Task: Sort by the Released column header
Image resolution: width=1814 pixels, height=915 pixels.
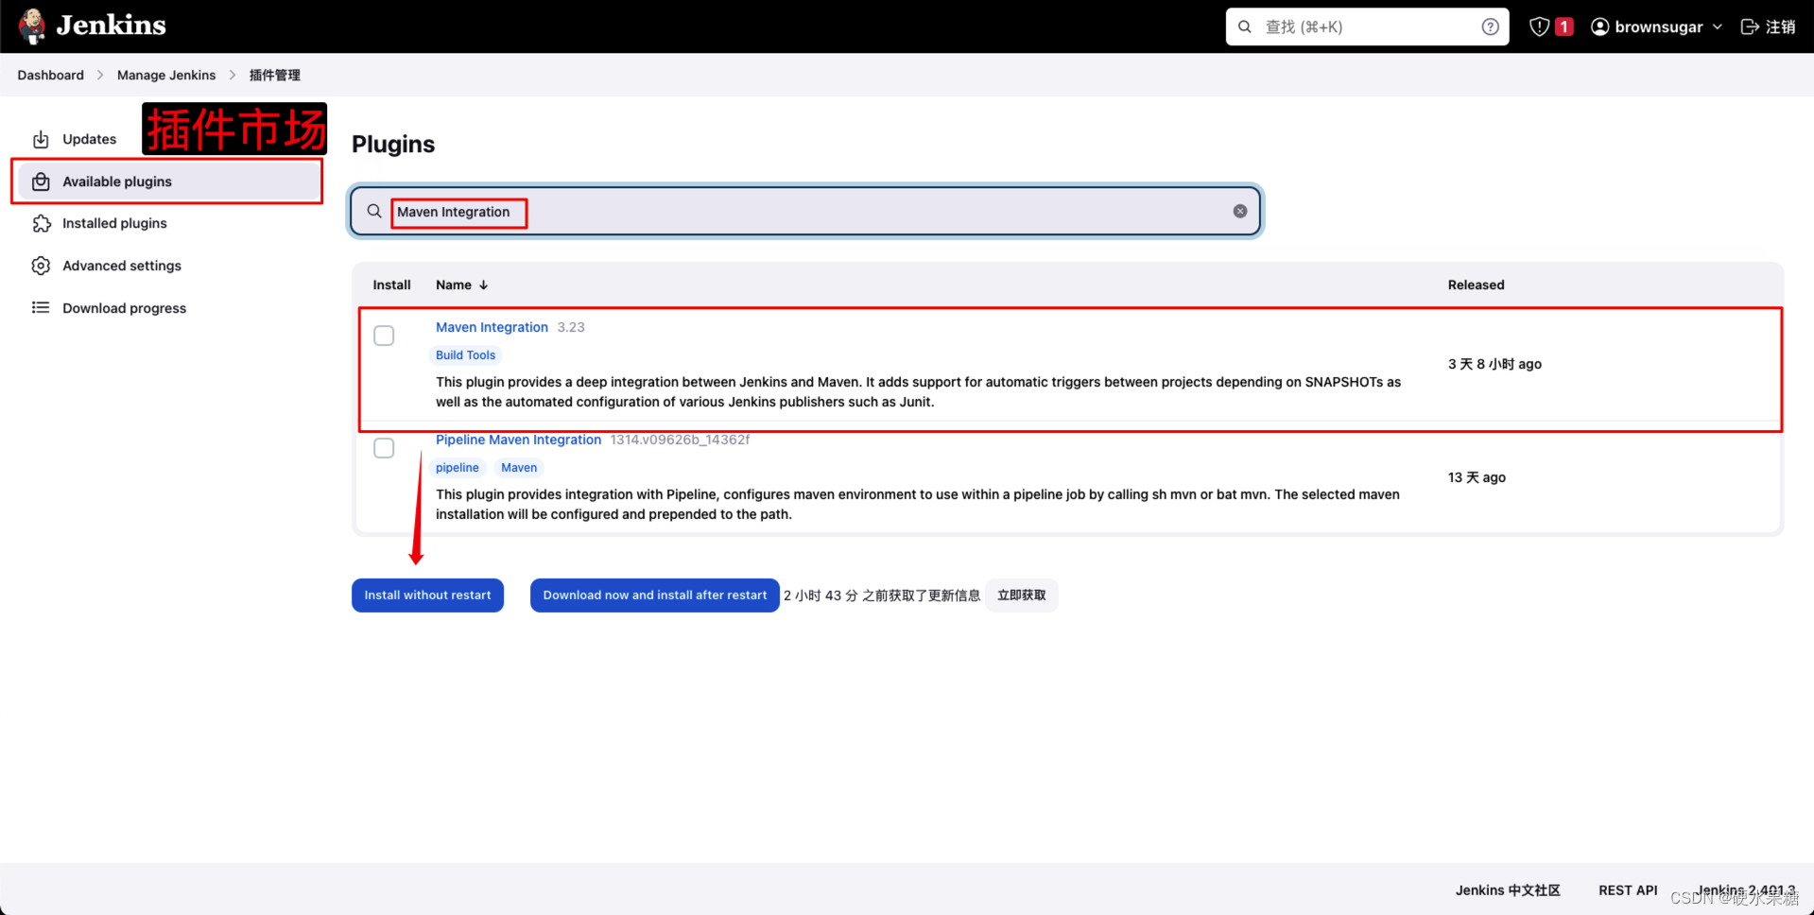Action: [x=1476, y=285]
